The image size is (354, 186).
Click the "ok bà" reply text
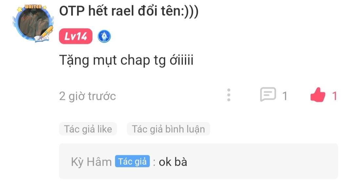pyautogui.click(x=173, y=162)
